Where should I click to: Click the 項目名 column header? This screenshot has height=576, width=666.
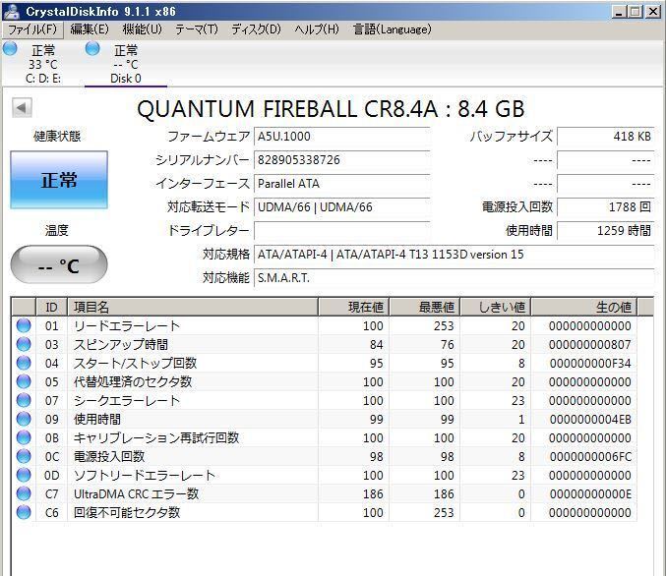193,307
